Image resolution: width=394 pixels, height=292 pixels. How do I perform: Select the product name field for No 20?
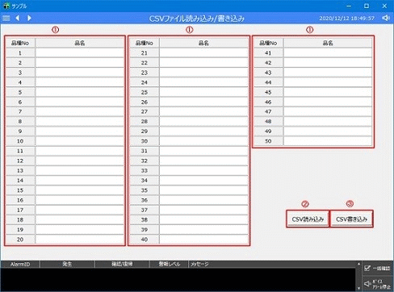tap(79, 239)
